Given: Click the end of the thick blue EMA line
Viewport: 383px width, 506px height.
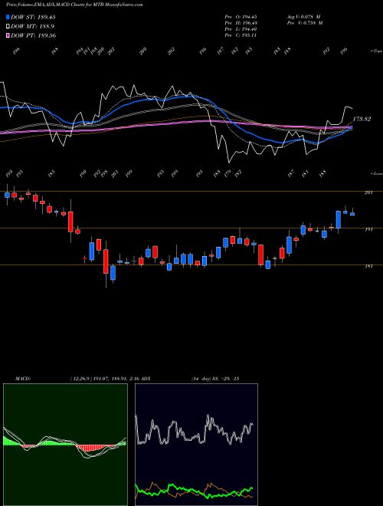Looking at the screenshot, I should tap(352, 127).
